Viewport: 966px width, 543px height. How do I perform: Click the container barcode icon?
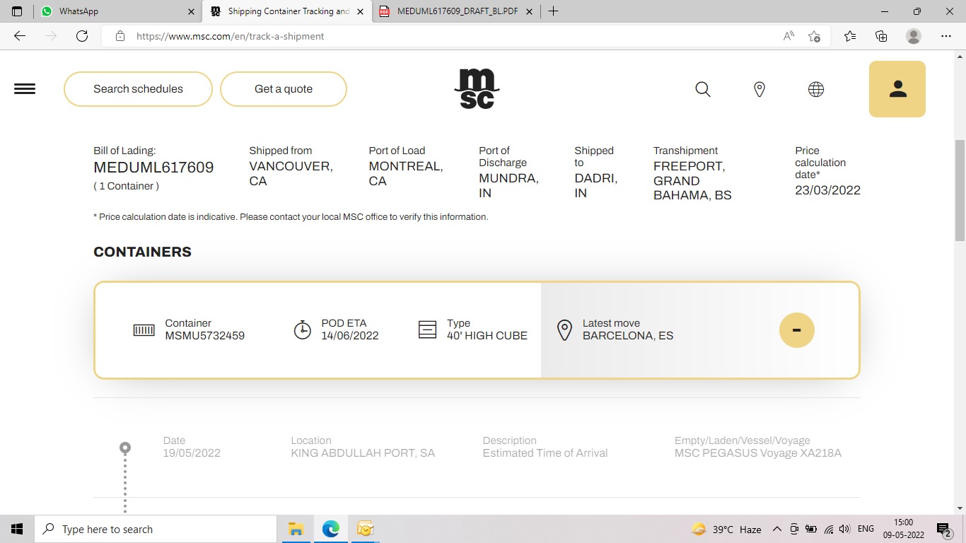[144, 330]
